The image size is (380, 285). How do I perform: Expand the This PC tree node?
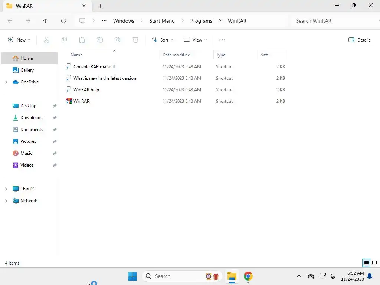6,189
